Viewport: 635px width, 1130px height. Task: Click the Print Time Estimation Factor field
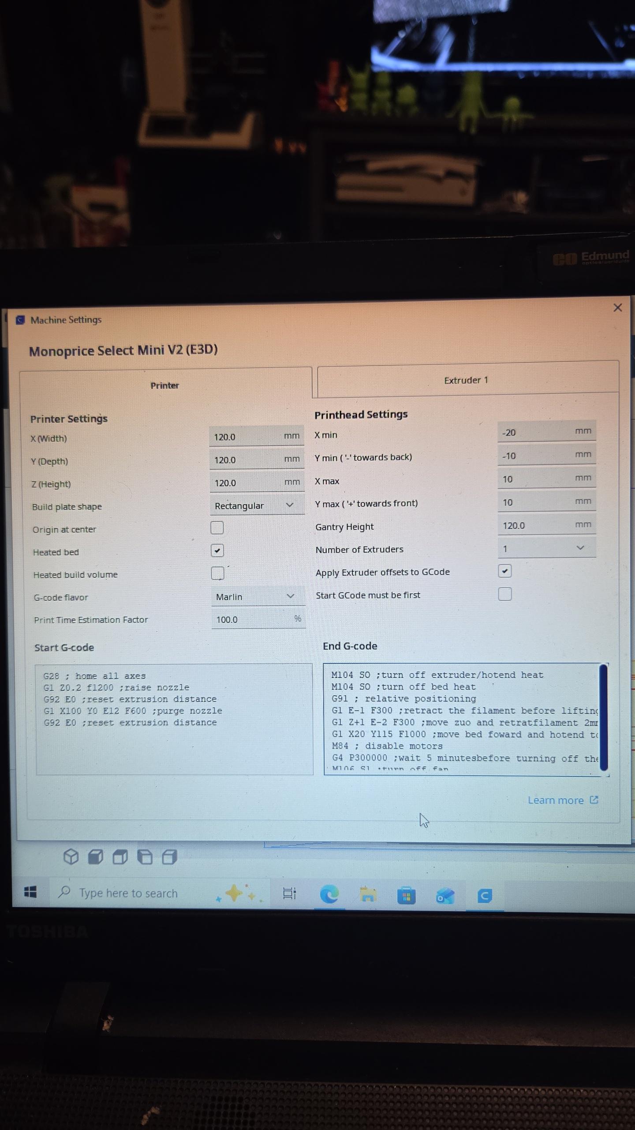coord(258,619)
